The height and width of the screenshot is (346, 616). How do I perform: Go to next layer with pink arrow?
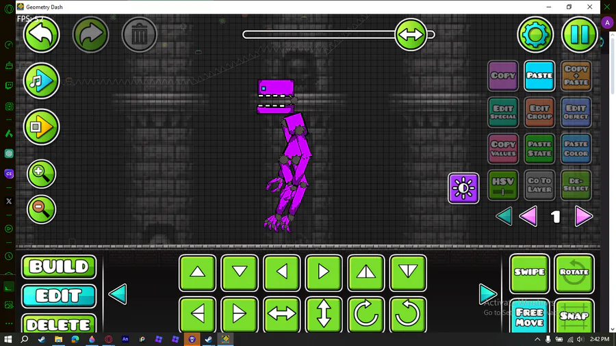583,217
